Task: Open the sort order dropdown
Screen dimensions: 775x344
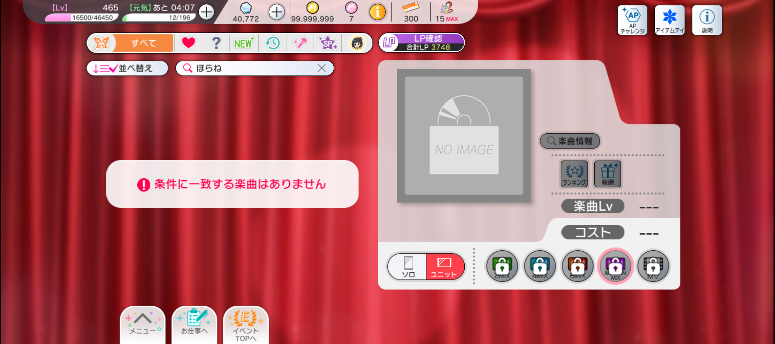Action: coord(127,68)
